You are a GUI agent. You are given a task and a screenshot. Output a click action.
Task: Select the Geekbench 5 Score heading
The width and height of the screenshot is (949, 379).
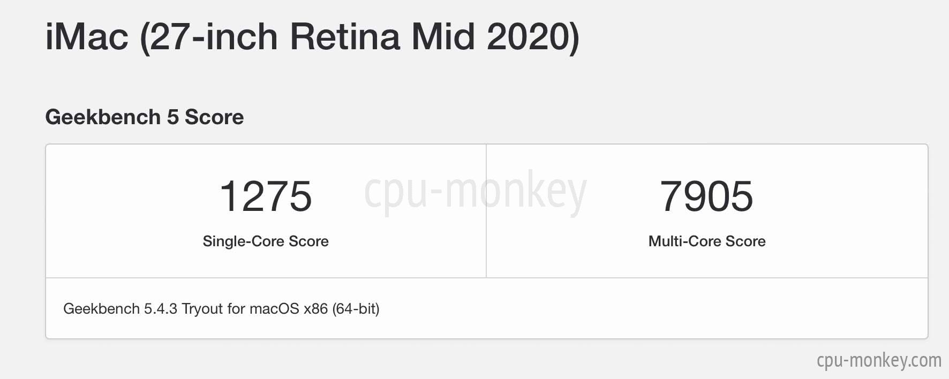(x=145, y=117)
